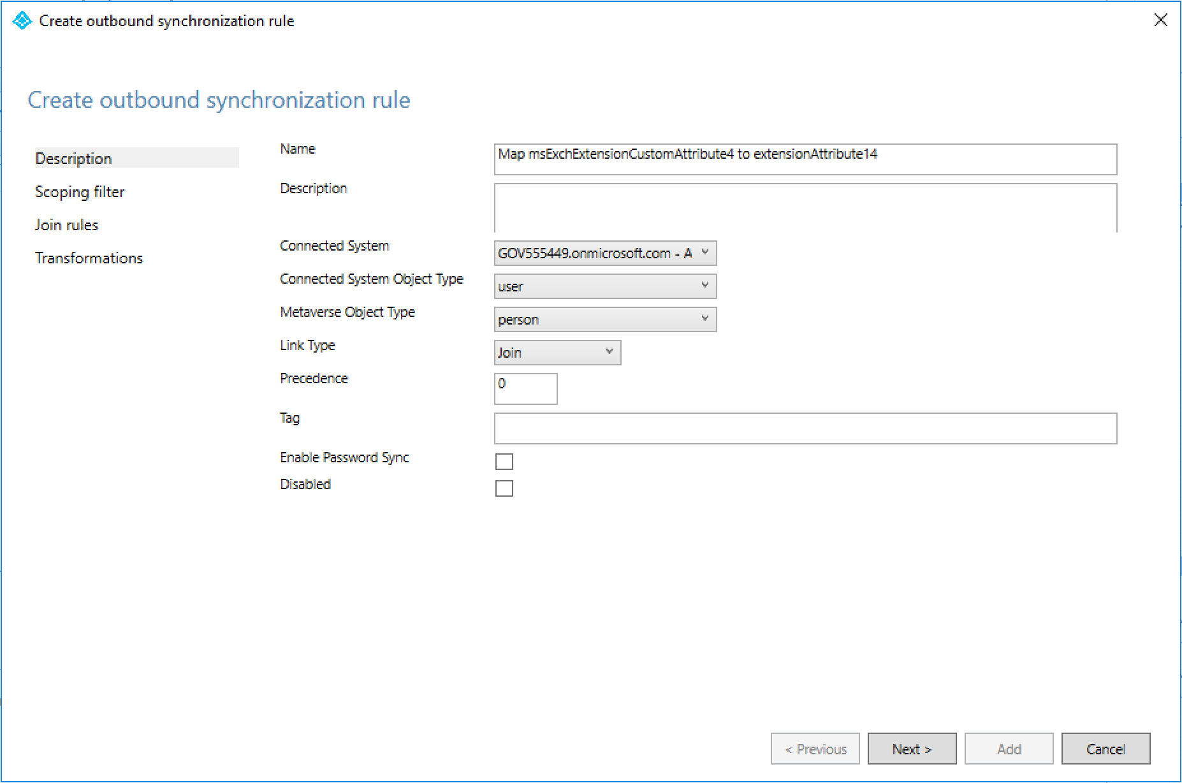The height and width of the screenshot is (783, 1182).
Task: Cancel the rule creation
Action: (1105, 749)
